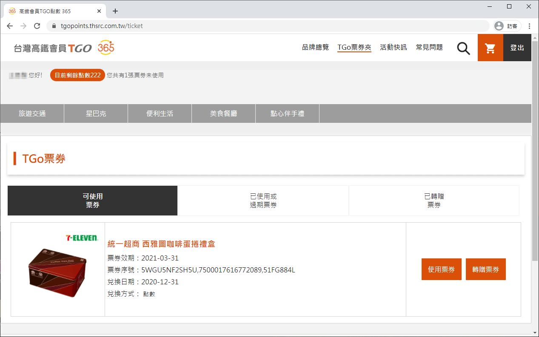
Task: Click the browser back arrow
Action: tap(10, 26)
